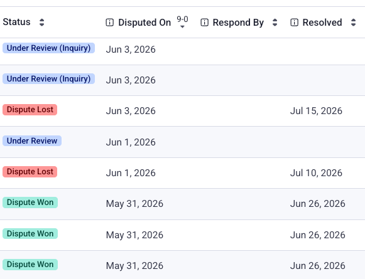The height and width of the screenshot is (279, 365).
Task: Sort by the Respond By arrows
Action: [x=275, y=23]
